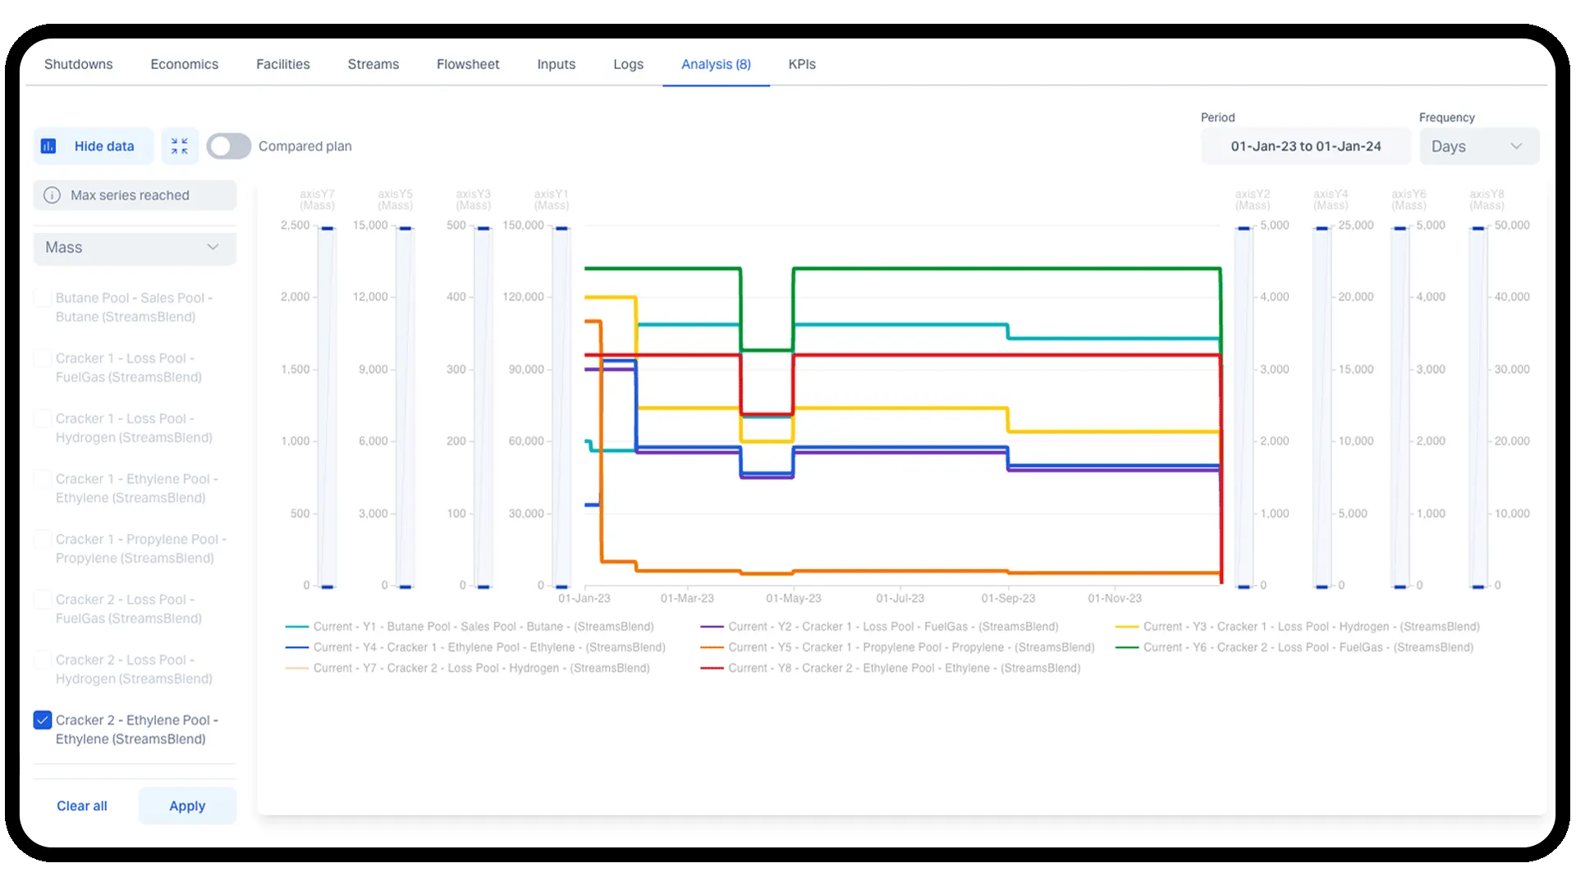Screen dimensions: 1576x886
Task: Open the Period date range selector
Action: click(x=1305, y=146)
